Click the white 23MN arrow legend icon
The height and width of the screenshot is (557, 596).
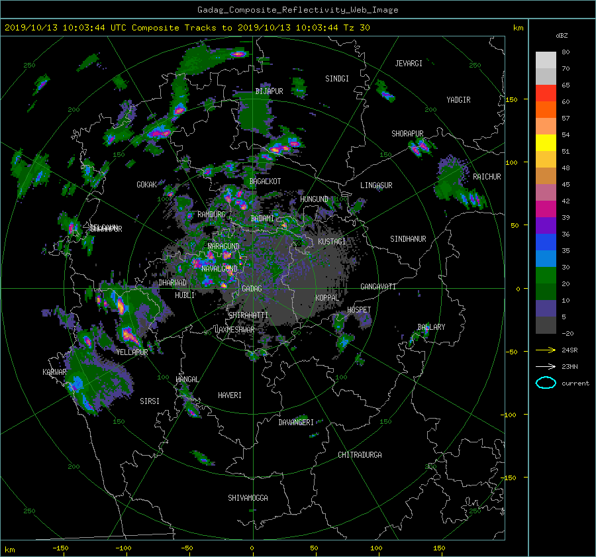click(546, 366)
